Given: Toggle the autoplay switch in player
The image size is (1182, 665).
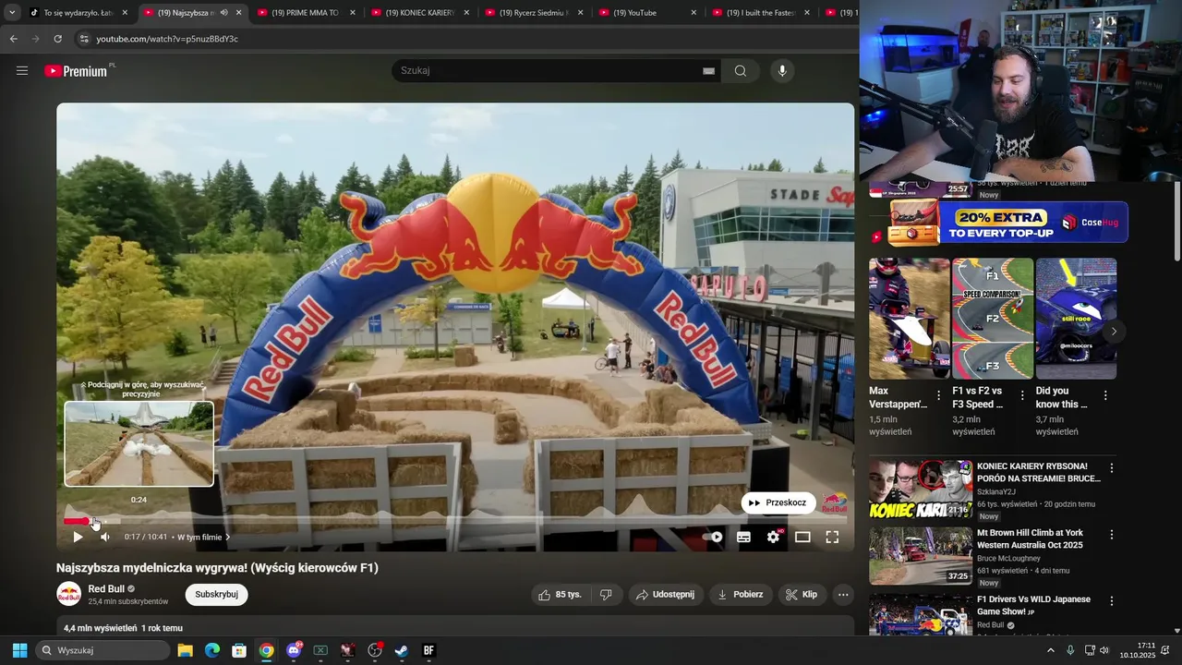Looking at the screenshot, I should [x=712, y=537].
